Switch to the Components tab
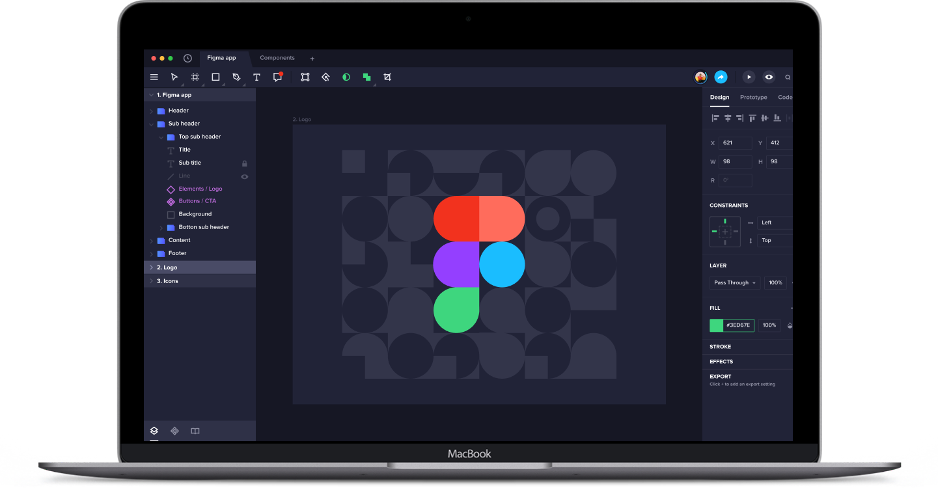This screenshot has height=490, width=938. [x=277, y=58]
